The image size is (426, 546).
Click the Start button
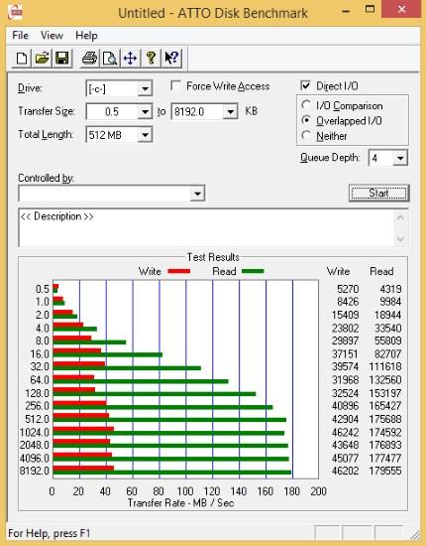(379, 193)
